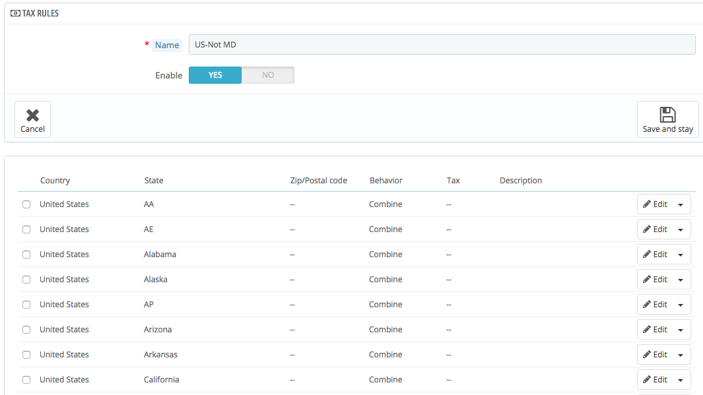703x395 pixels.
Task: Show more actions for Arkansas row
Action: tap(681, 355)
